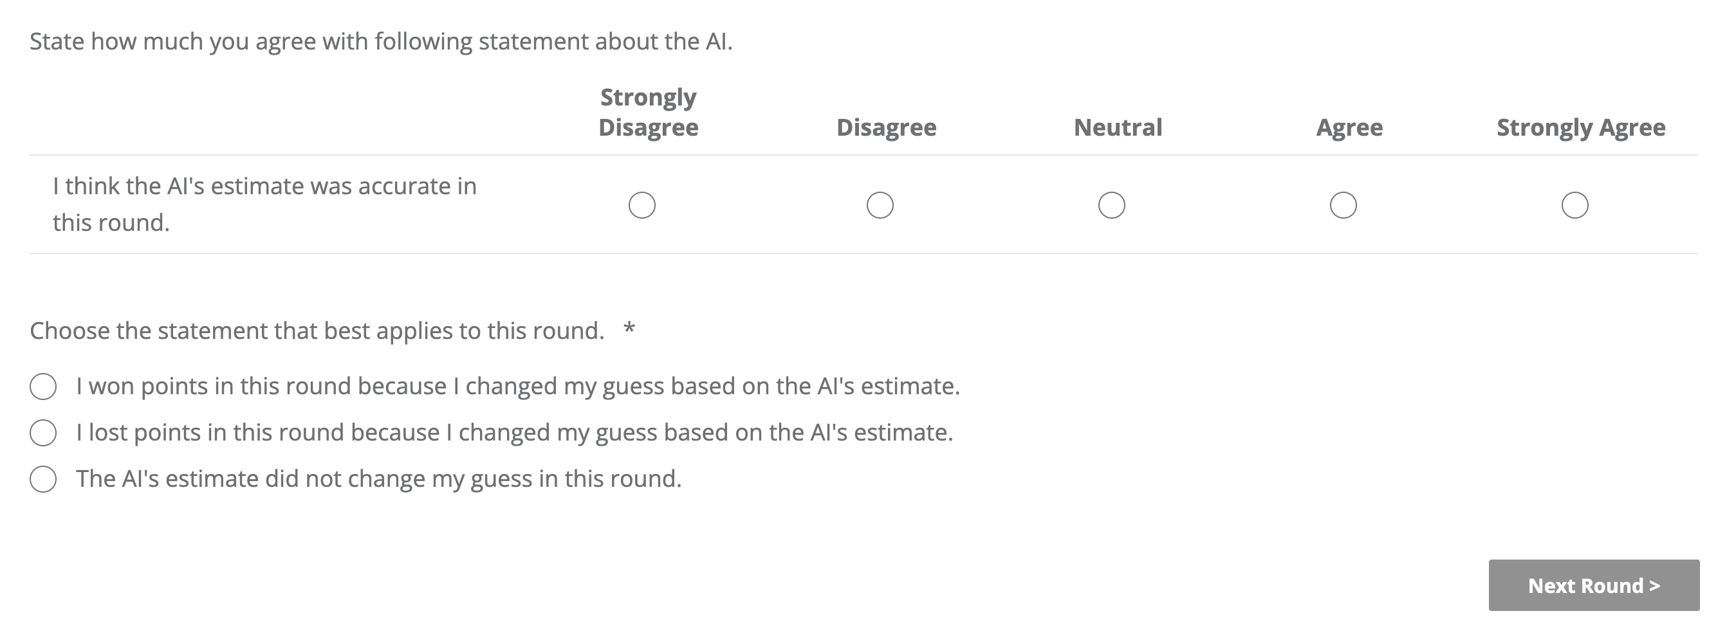Click the Next Round button
This screenshot has height=638, width=1727.
coord(1594,585)
